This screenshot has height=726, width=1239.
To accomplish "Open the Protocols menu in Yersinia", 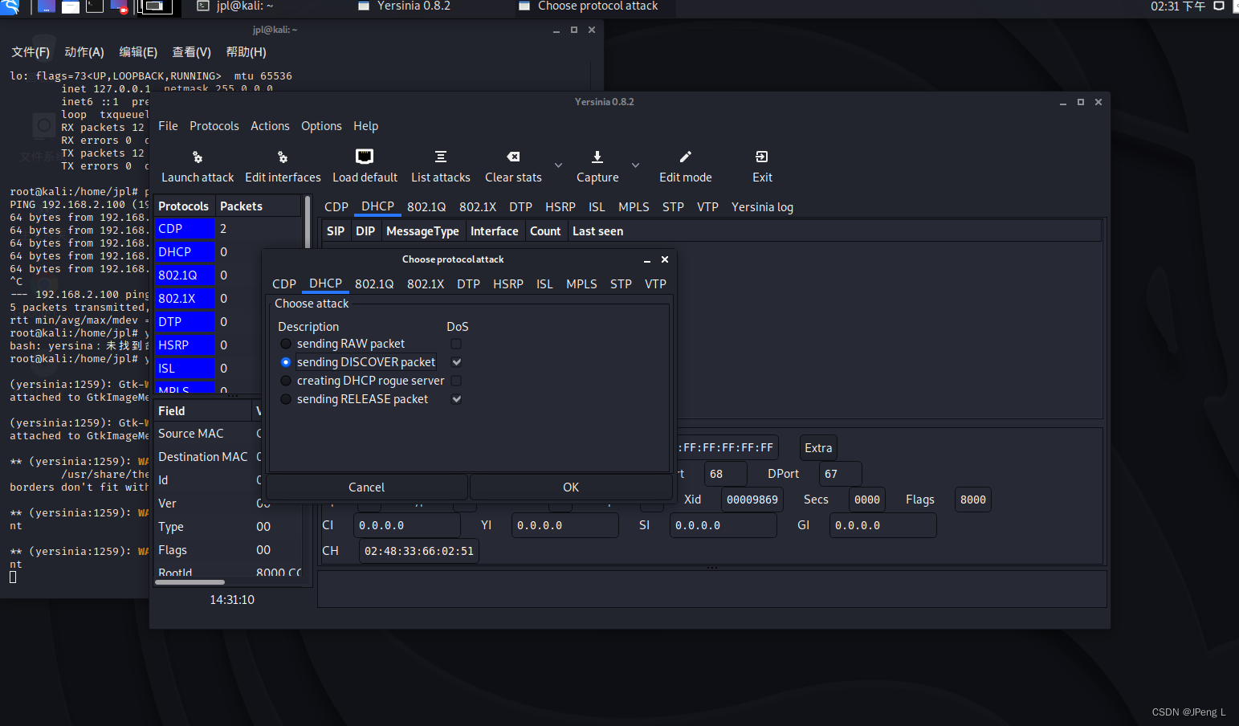I will tap(214, 126).
